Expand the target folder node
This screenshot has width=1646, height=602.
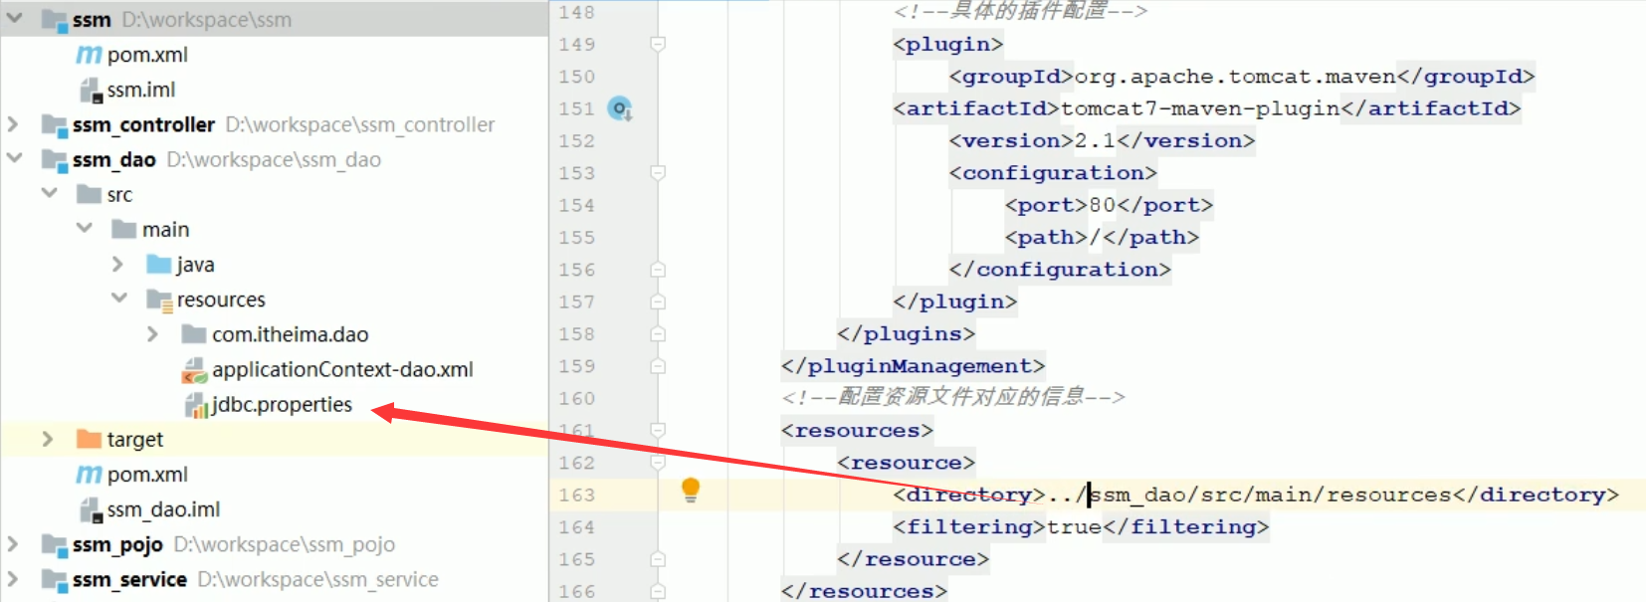click(x=48, y=439)
